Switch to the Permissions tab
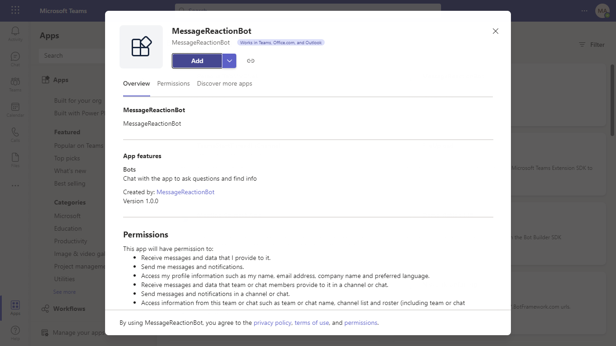 coord(174,84)
